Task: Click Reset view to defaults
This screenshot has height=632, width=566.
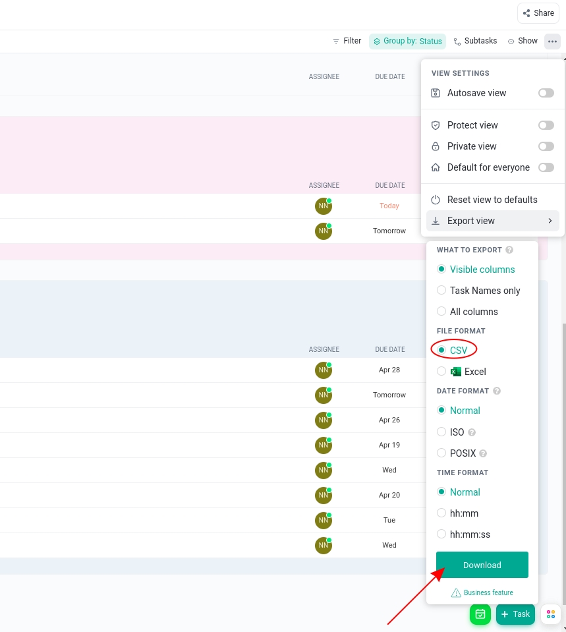Action: click(492, 200)
